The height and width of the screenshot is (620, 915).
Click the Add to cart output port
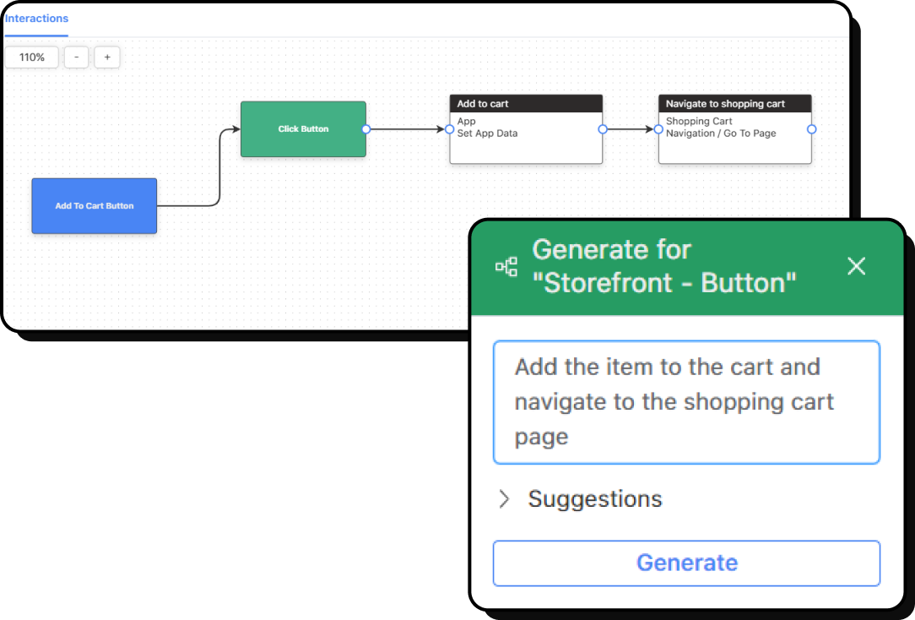point(603,129)
